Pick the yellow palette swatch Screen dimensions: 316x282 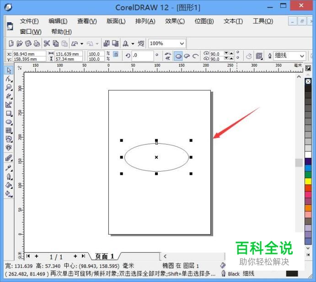(x=308, y=181)
